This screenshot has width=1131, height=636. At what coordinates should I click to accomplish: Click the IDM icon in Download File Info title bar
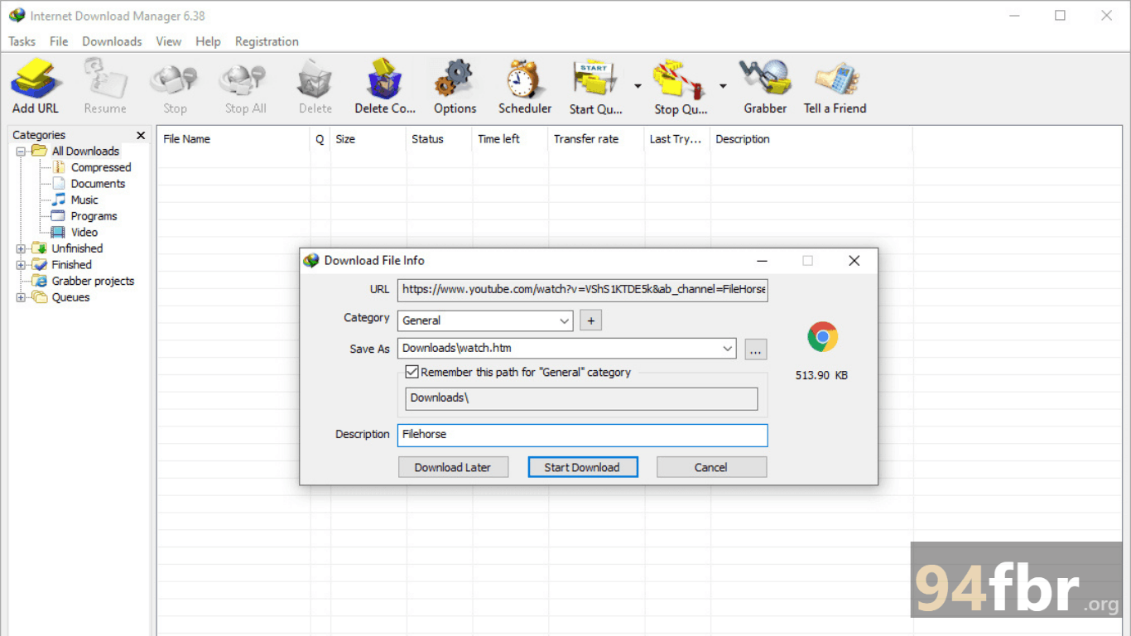[311, 260]
